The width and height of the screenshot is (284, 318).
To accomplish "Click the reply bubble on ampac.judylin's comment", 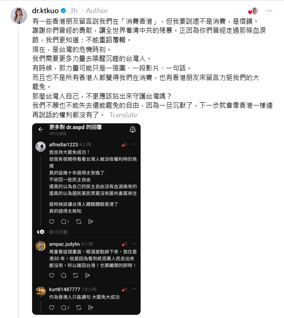I will pos(64,276).
